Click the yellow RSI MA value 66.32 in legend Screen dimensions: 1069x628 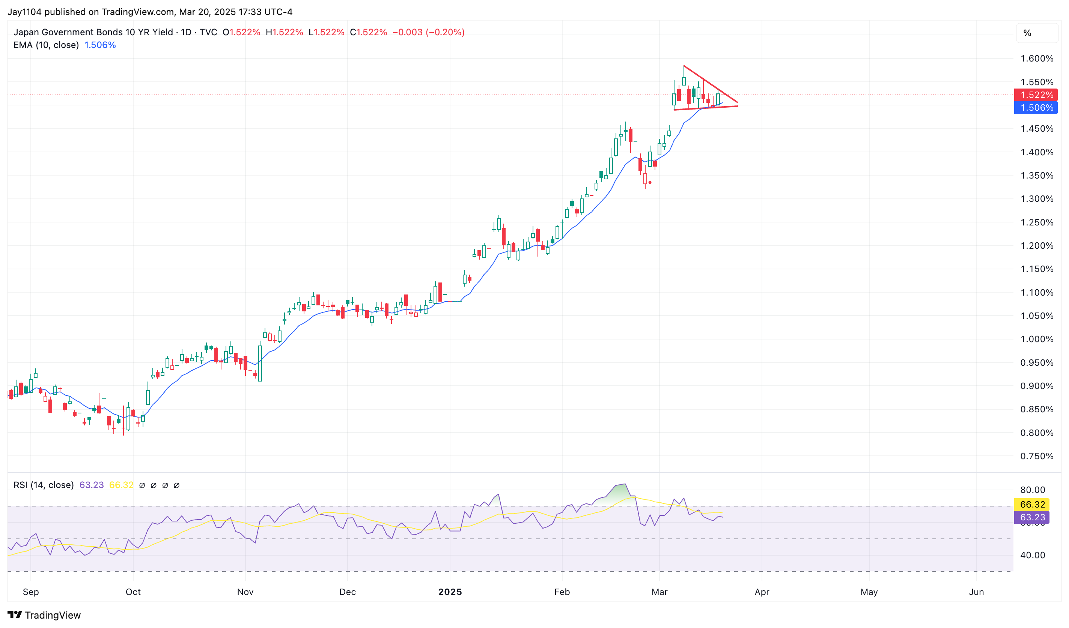121,485
